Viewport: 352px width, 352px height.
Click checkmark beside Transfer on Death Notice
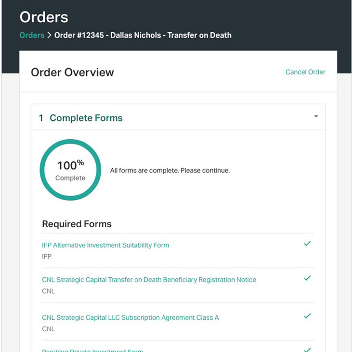click(307, 278)
